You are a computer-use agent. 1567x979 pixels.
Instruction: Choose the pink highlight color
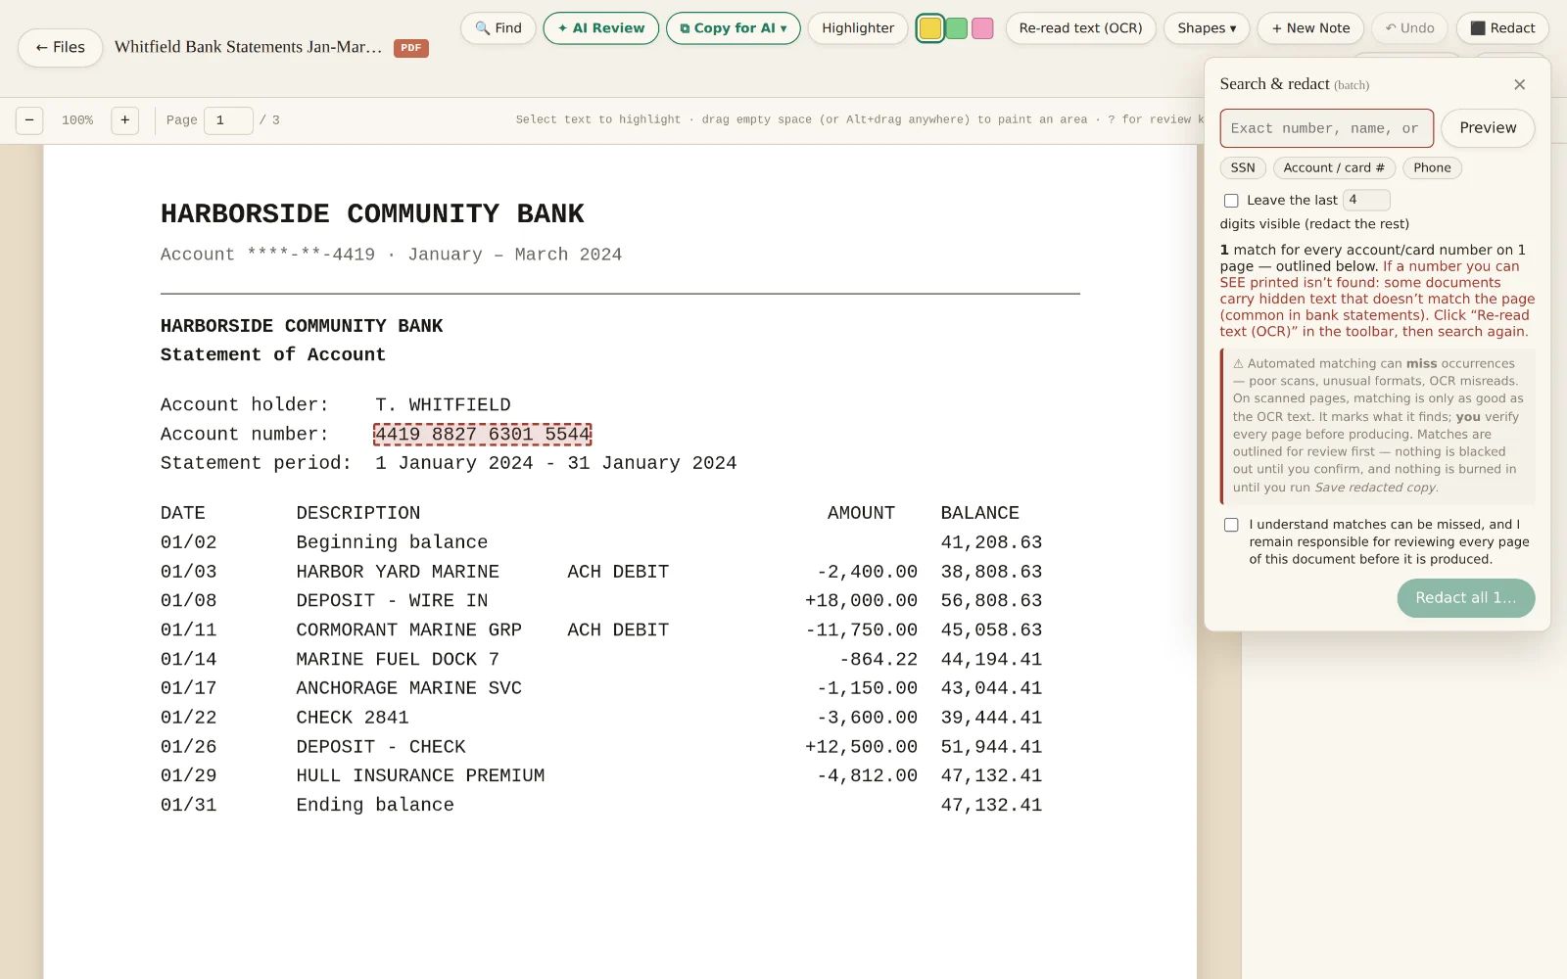pyautogui.click(x=982, y=28)
